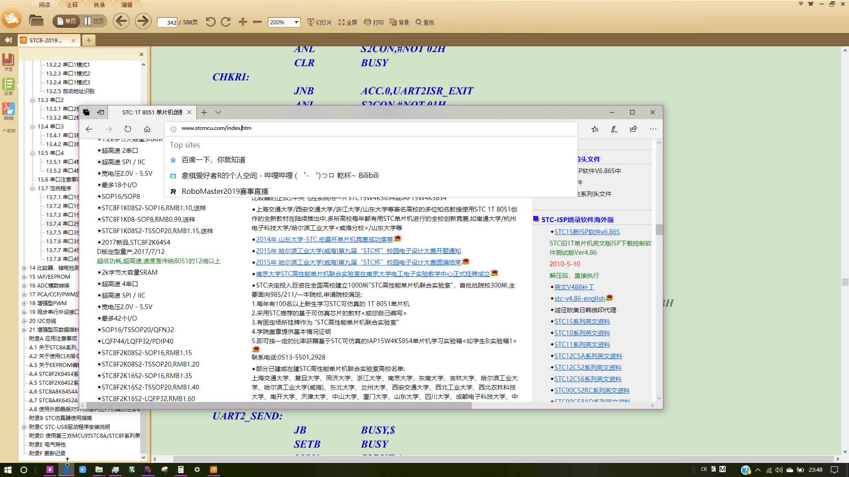Image resolution: width=849 pixels, height=477 pixels.
Task: Open file with the folder icon
Action: click(36, 21)
